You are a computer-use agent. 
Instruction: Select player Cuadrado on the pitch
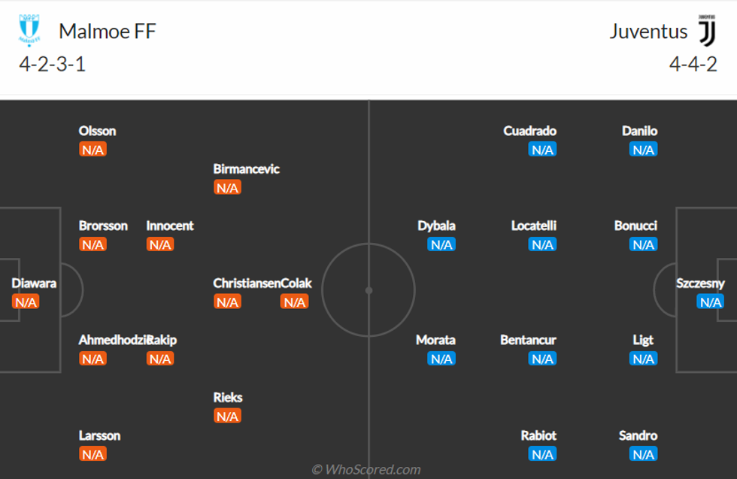[530, 131]
